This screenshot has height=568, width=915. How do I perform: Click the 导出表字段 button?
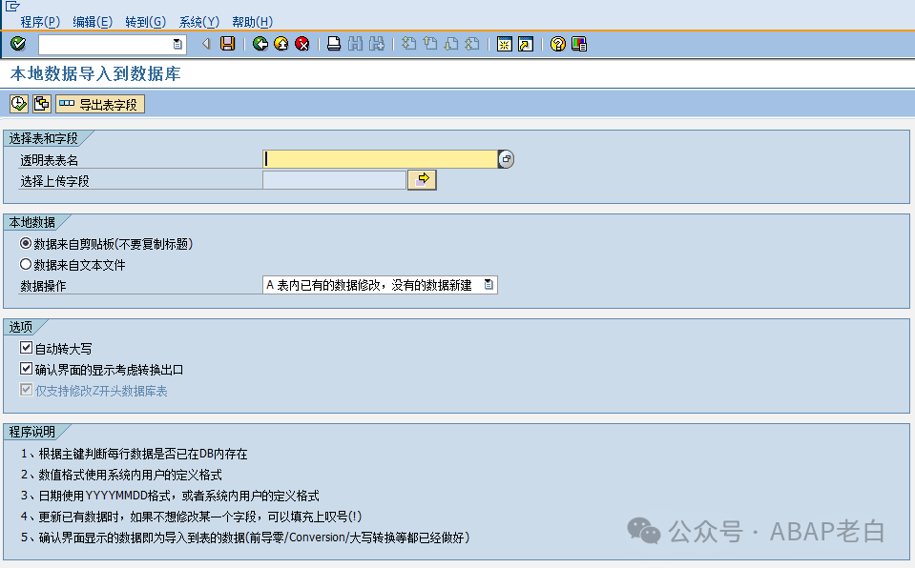[x=100, y=104]
